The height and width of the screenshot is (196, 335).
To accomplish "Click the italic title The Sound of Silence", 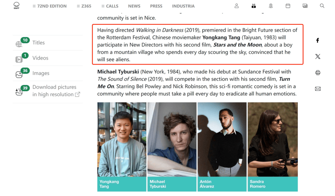I will (x=122, y=79).
